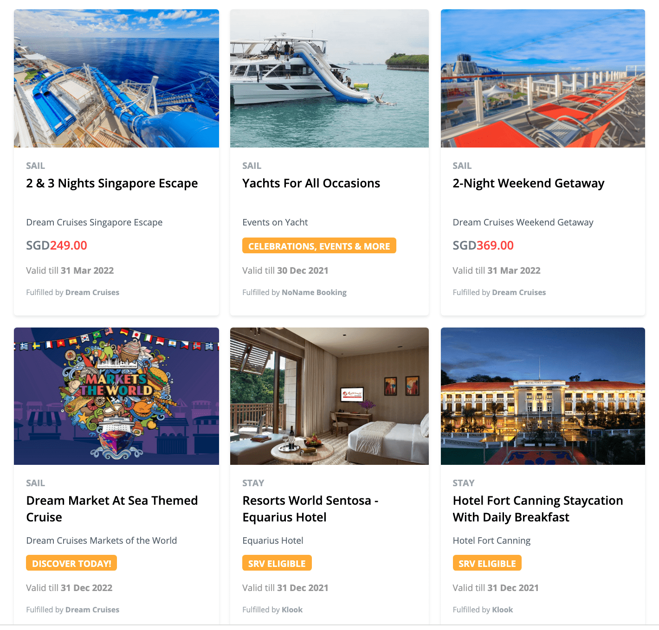The height and width of the screenshot is (630, 659).
Task: Open the Hotel Fort Canning night photo
Action: 543,396
